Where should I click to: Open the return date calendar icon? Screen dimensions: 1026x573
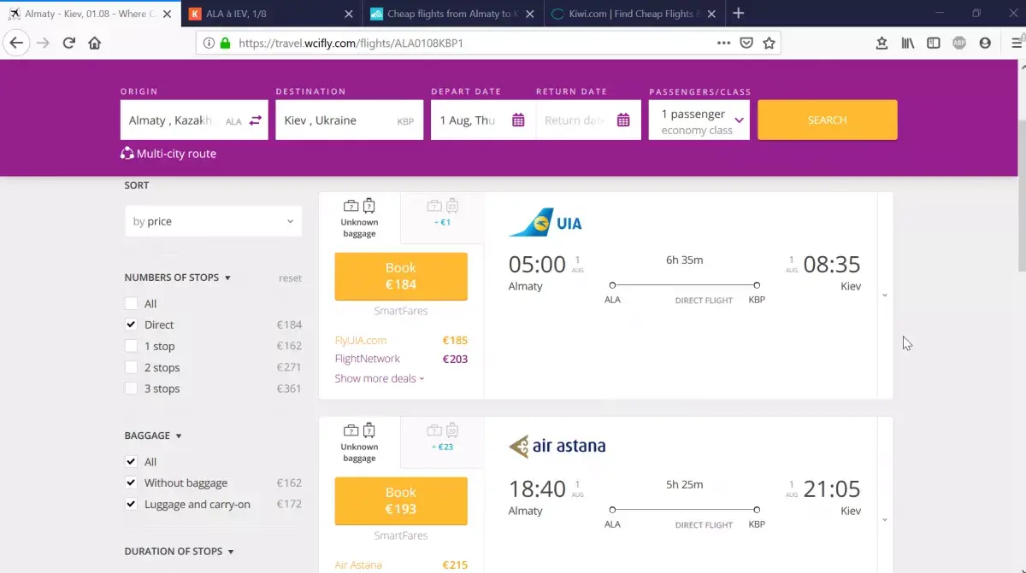tap(623, 120)
